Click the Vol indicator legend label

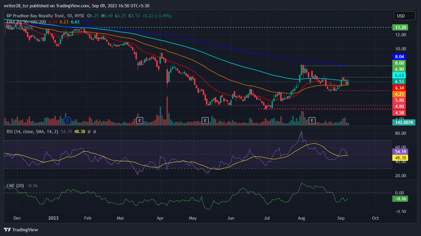(10, 28)
